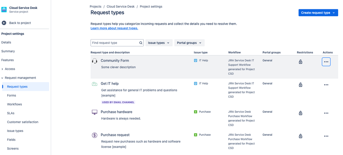Click the search magnifier icon

pyautogui.click(x=141, y=43)
